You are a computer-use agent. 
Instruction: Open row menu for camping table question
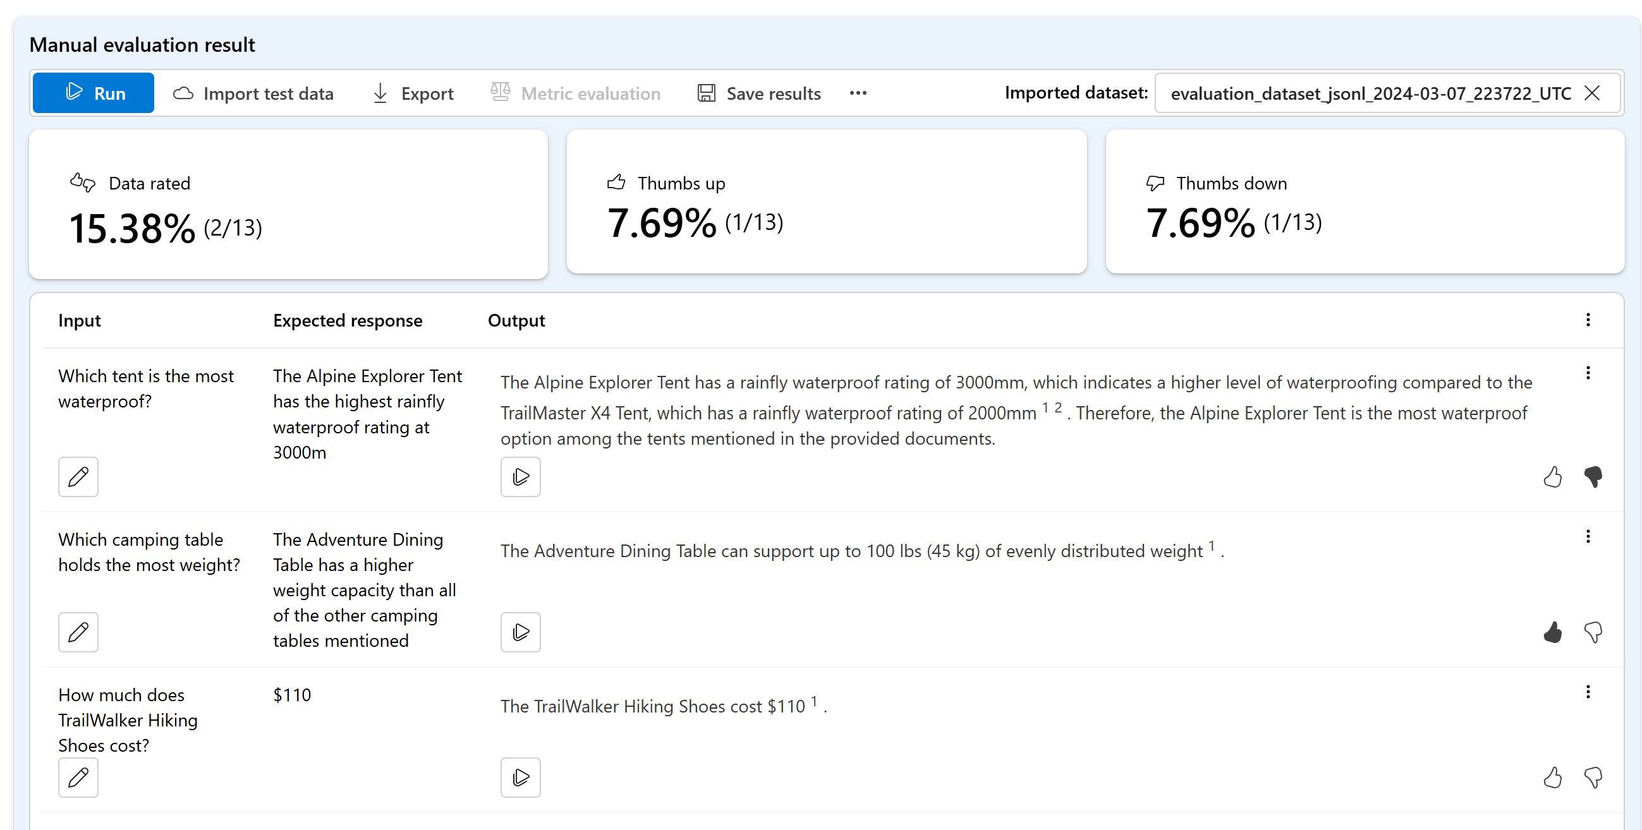click(1587, 536)
